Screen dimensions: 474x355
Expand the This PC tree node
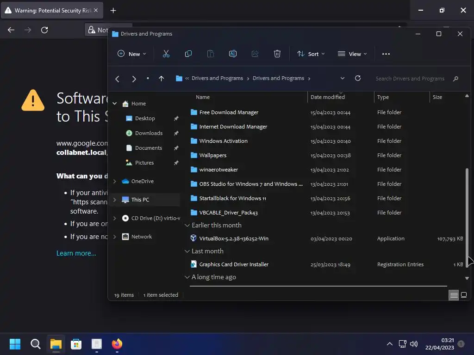pos(115,200)
